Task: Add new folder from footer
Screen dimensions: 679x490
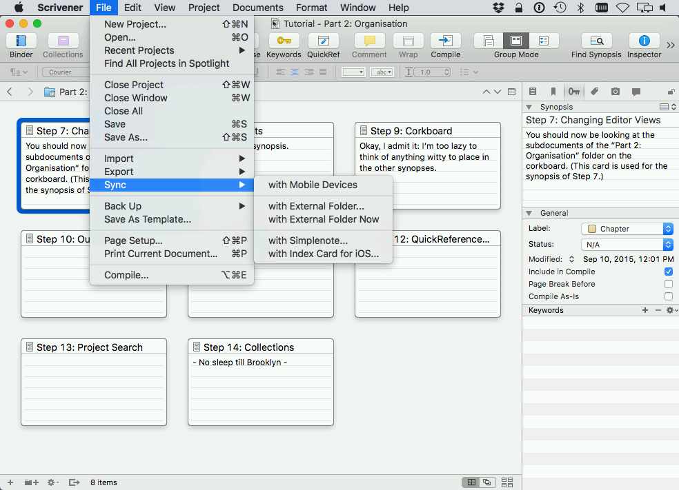Action: 31,482
